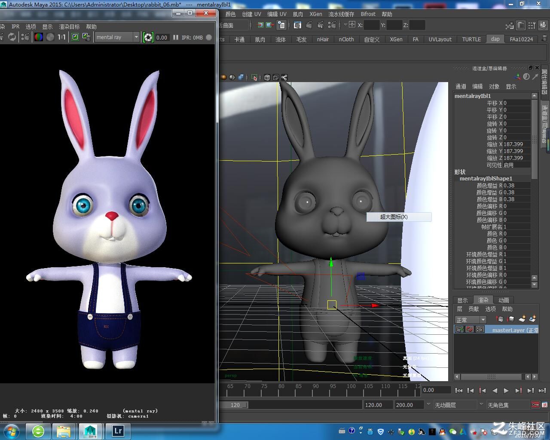
Task: Click the shelf trash can icon
Action: 544,39
